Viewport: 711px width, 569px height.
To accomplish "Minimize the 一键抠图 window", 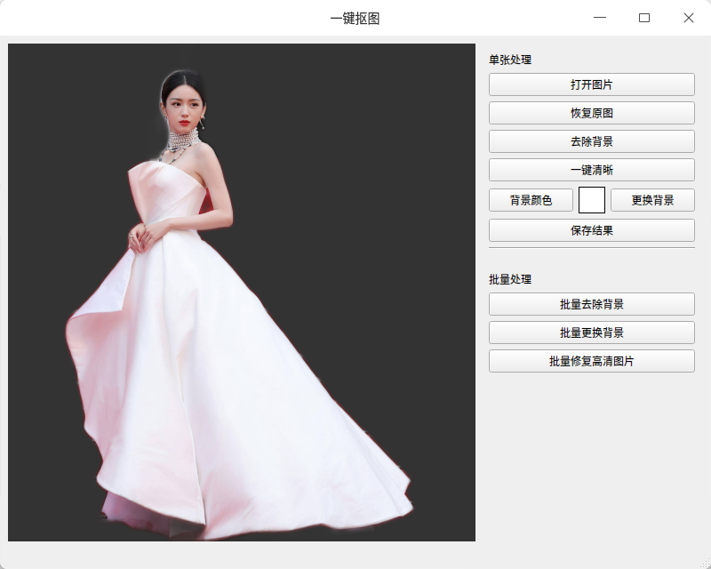I will click(599, 18).
